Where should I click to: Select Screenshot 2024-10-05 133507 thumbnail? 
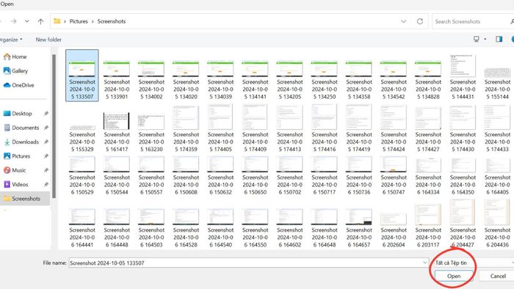click(x=82, y=69)
